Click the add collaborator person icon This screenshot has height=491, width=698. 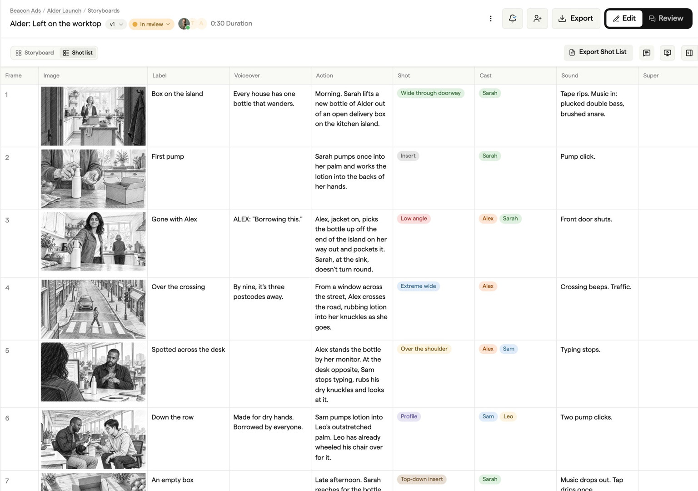click(x=537, y=19)
